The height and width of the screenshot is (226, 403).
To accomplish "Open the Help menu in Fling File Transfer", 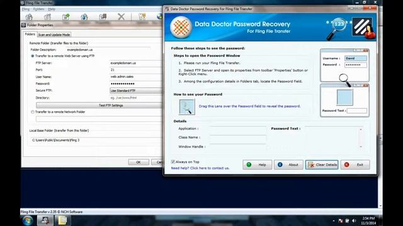I will click(x=52, y=9).
